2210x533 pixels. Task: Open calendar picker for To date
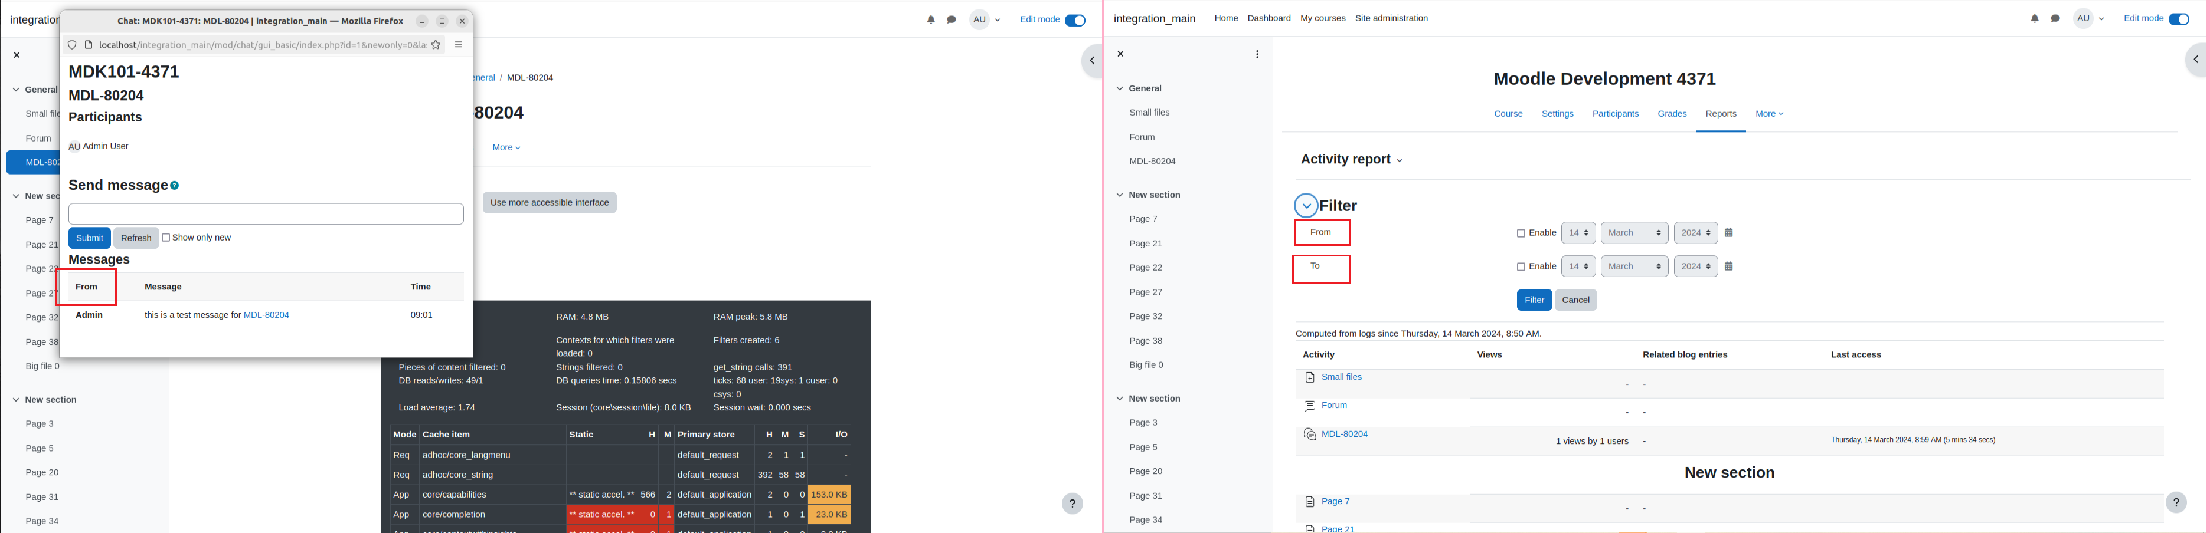click(1729, 266)
